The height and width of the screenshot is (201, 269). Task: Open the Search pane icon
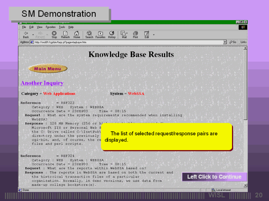click(x=89, y=33)
